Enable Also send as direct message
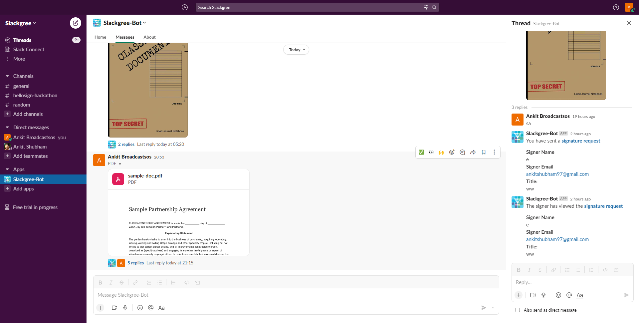The height and width of the screenshot is (323, 639). (x=518, y=310)
